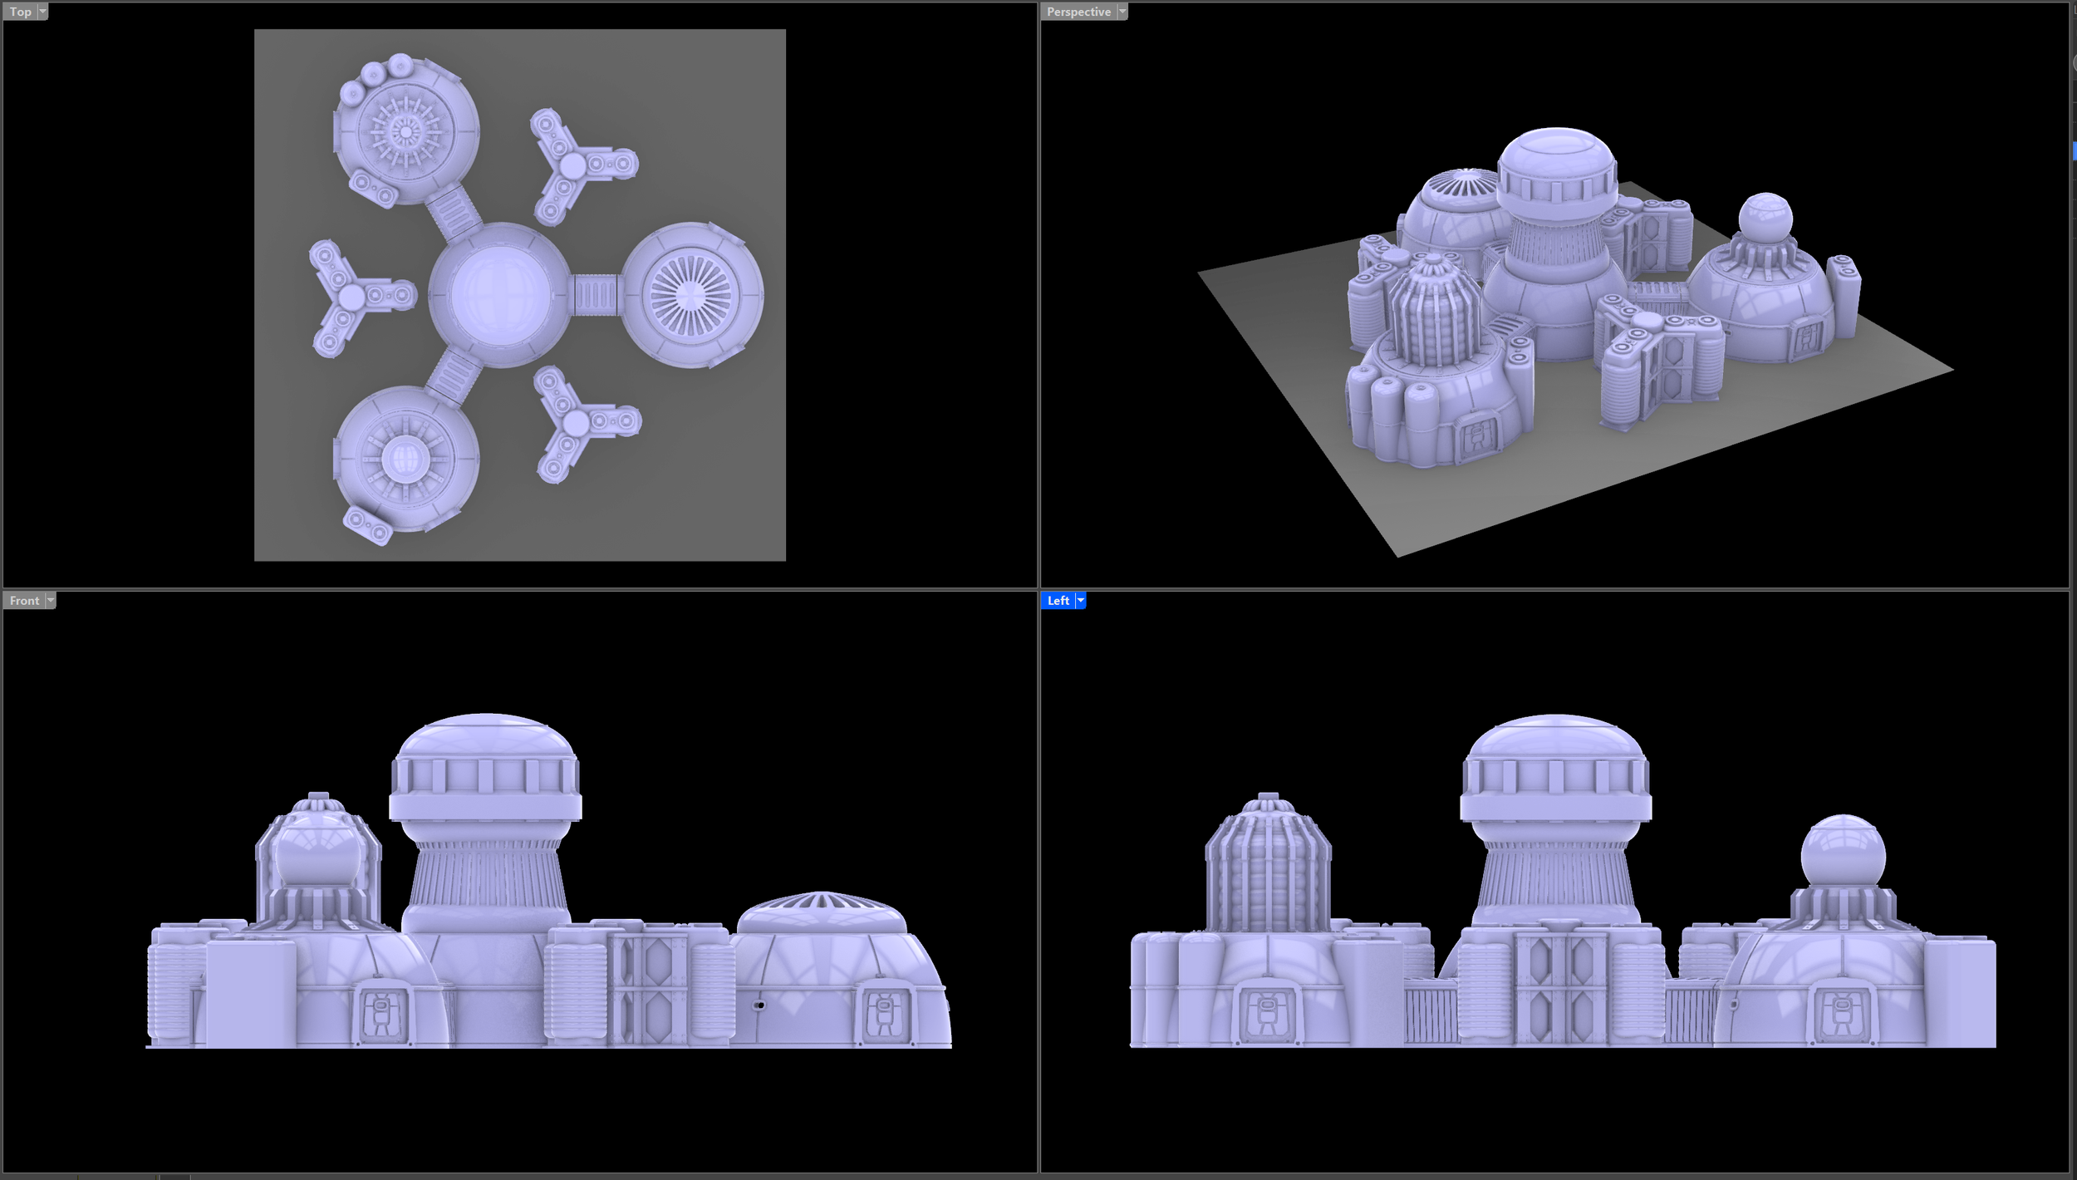Activate the Perspective viewport title label
The image size is (2077, 1180).
point(1078,12)
